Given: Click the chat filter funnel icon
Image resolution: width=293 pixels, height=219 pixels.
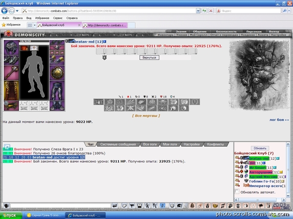Looking at the screenshot, I should point(132,206).
